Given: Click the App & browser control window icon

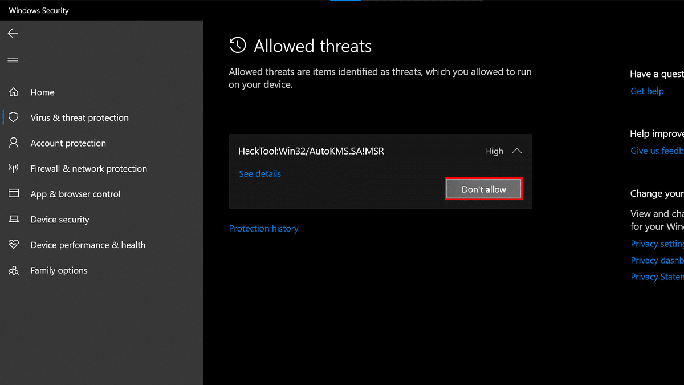Looking at the screenshot, I should click(x=14, y=194).
